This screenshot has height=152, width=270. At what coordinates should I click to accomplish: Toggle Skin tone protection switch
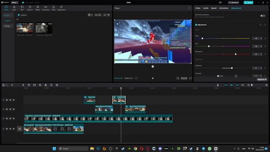point(263,16)
